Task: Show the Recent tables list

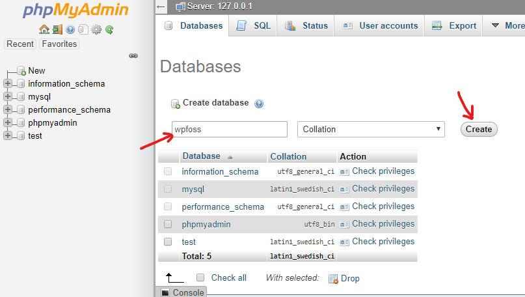Action: (20, 44)
